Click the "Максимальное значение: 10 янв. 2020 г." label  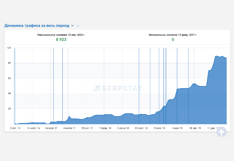[x=61, y=35]
